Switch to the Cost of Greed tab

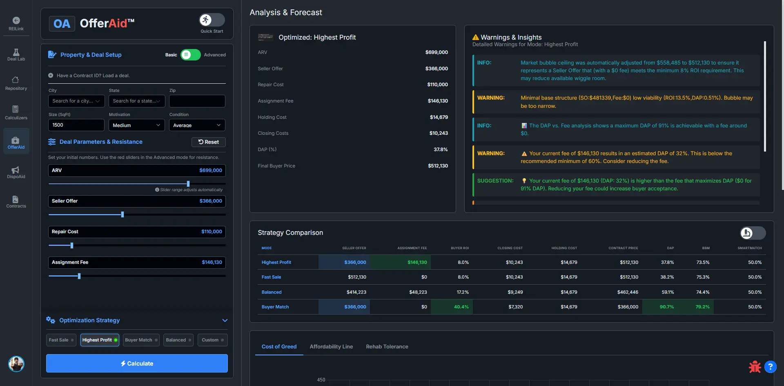[x=279, y=346]
